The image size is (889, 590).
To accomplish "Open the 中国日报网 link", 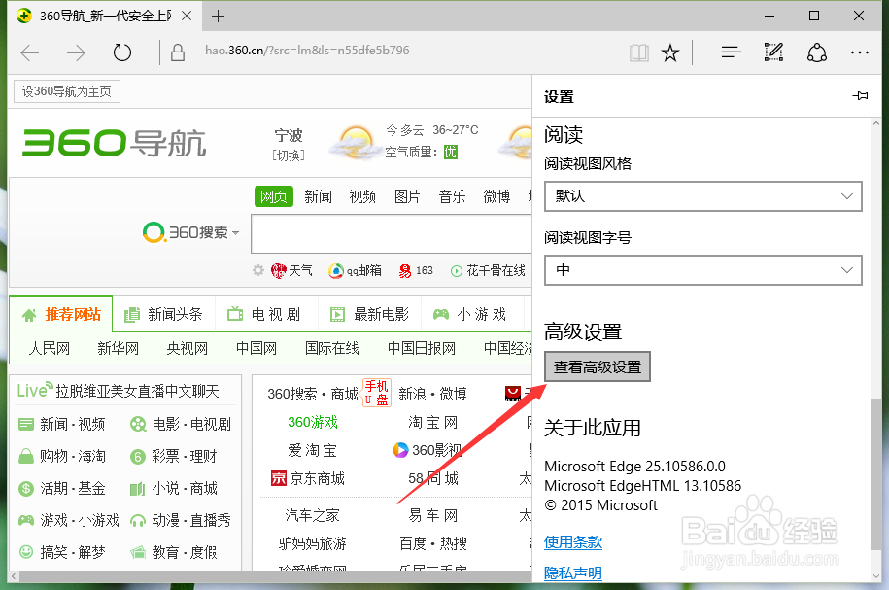I will click(422, 348).
